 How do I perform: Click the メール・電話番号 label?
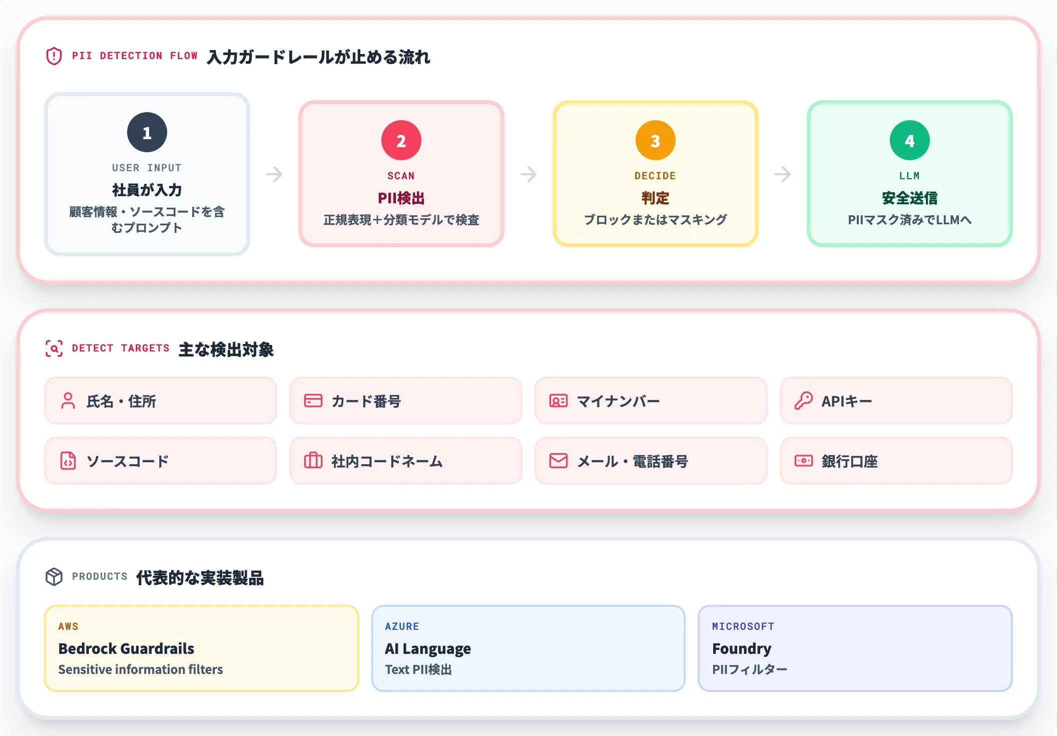tap(633, 461)
